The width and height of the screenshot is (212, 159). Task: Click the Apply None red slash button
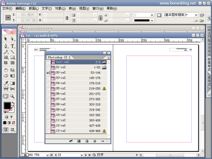click(x=14, y=123)
